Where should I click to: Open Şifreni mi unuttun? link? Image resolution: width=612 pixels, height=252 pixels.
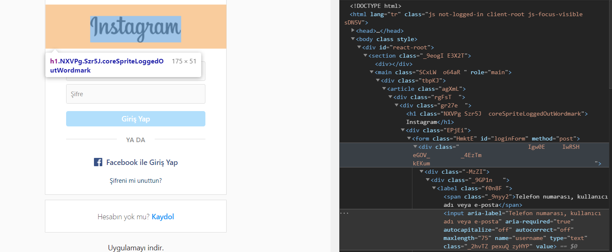pyautogui.click(x=136, y=180)
